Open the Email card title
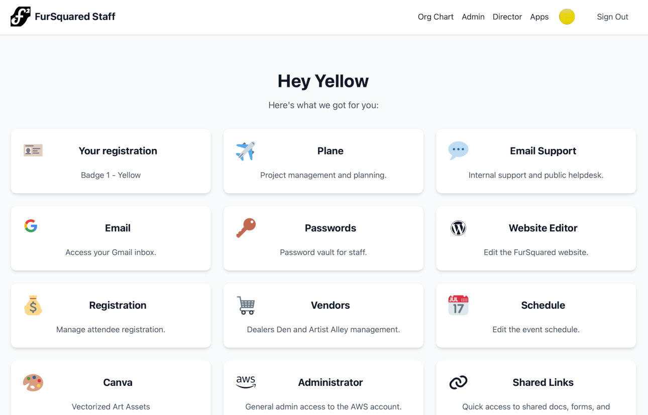The width and height of the screenshot is (648, 415). (x=118, y=228)
